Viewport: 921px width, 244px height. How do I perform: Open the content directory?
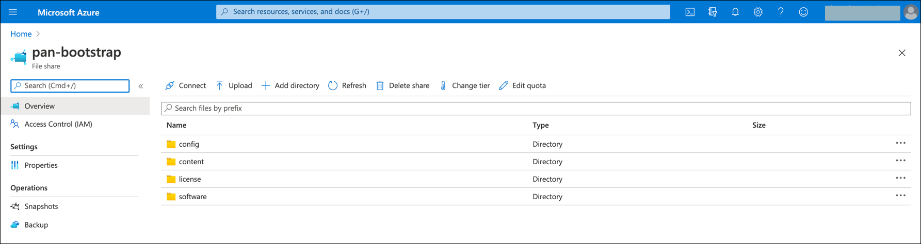click(191, 162)
